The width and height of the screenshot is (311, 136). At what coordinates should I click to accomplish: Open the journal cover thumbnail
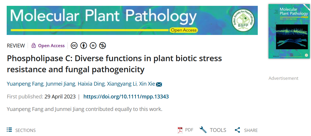coord(289,31)
